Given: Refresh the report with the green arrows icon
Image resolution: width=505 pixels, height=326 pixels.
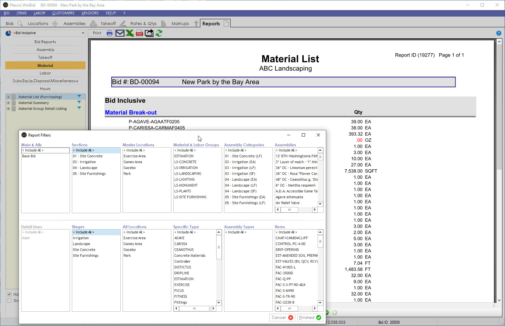Looking at the screenshot, I should click(x=159, y=33).
